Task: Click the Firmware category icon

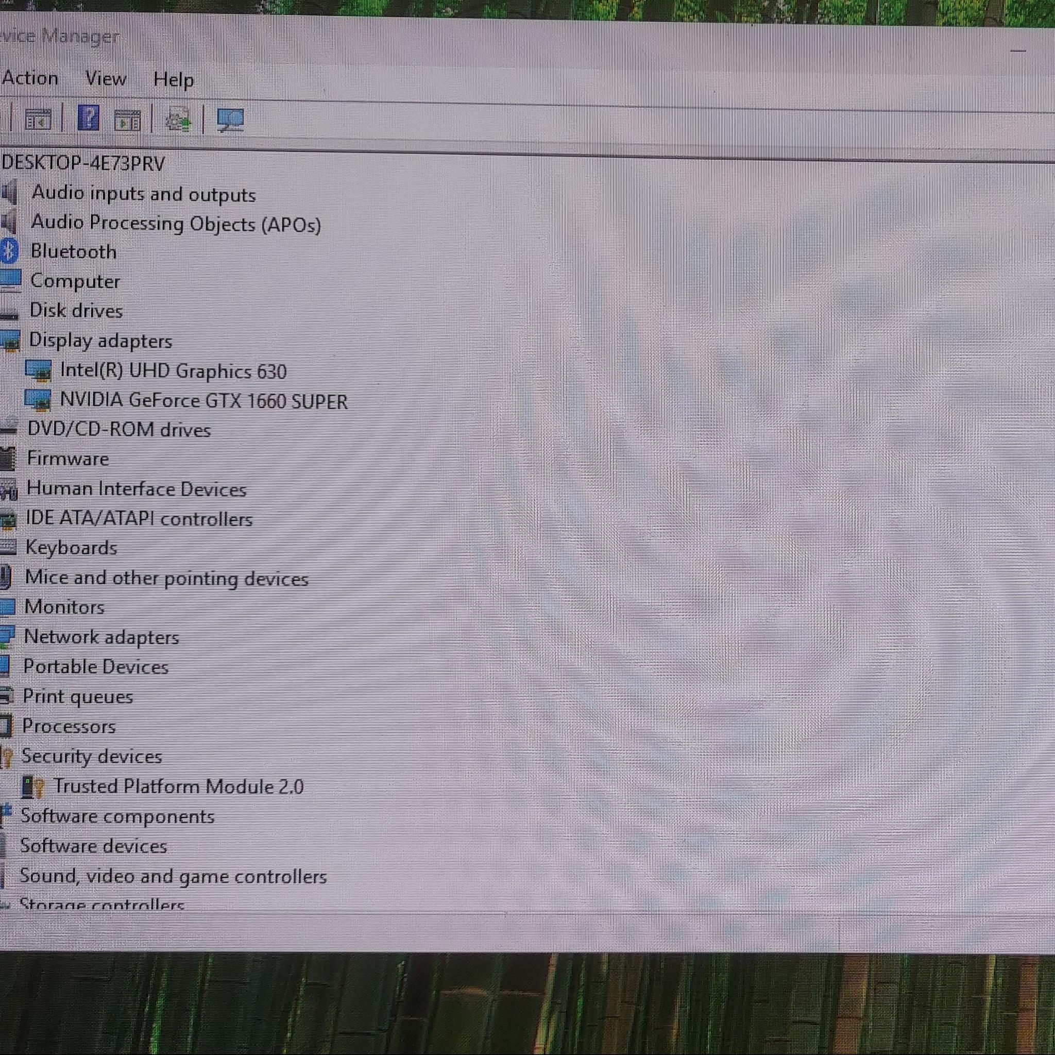Action: tap(8, 458)
